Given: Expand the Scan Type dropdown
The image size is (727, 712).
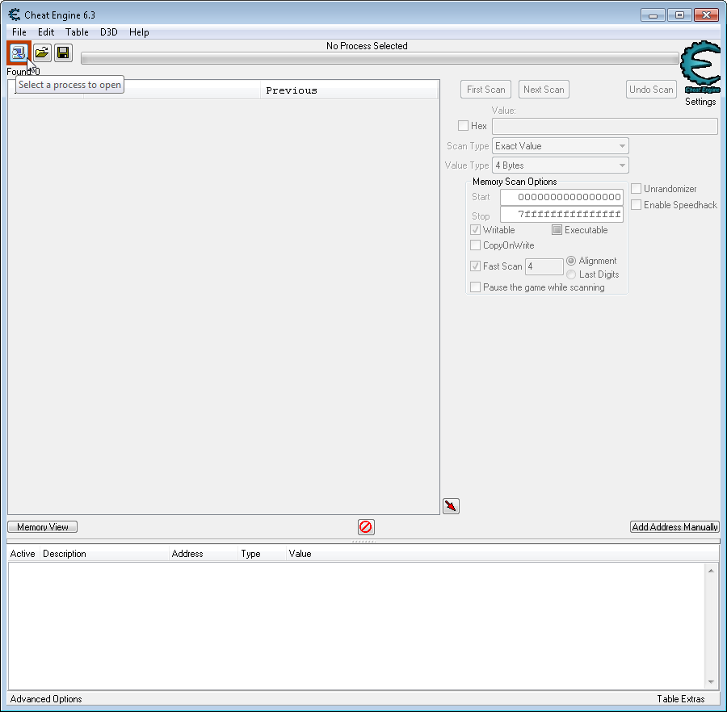Looking at the screenshot, I should click(561, 146).
